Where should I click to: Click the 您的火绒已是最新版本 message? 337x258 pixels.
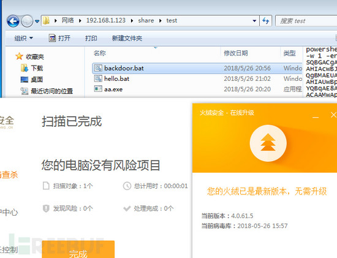pos(267,191)
